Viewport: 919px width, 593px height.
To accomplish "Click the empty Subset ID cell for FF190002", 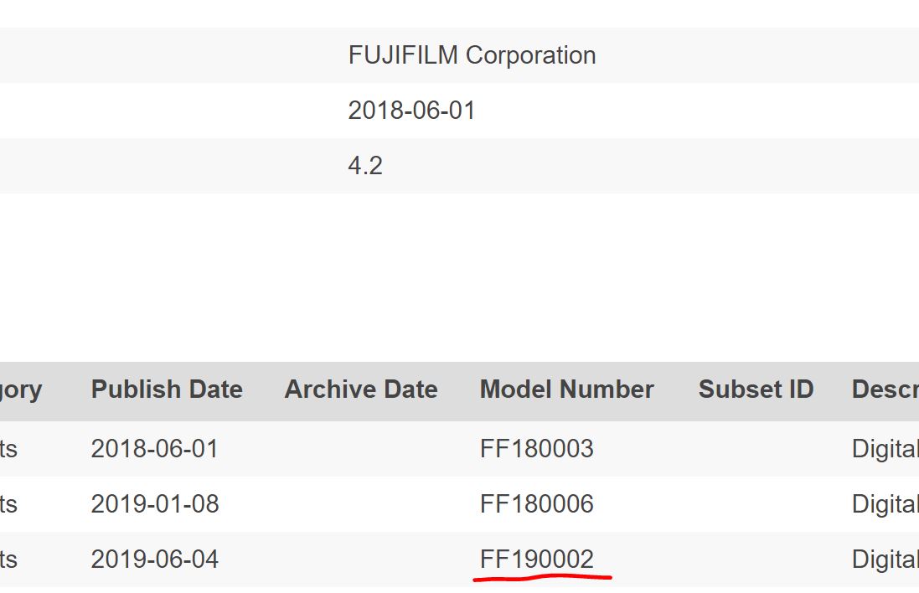I will tap(756, 559).
